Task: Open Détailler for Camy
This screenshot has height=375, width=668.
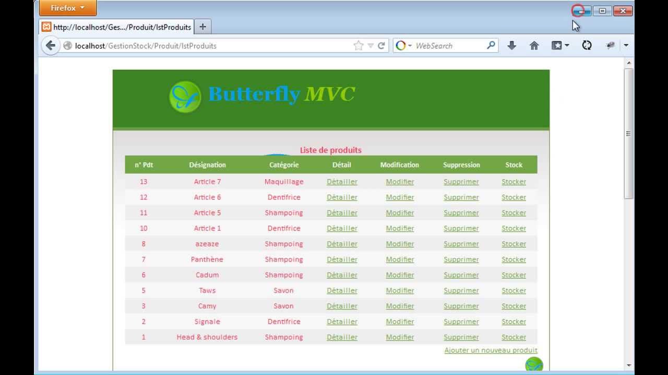Action: point(342,306)
